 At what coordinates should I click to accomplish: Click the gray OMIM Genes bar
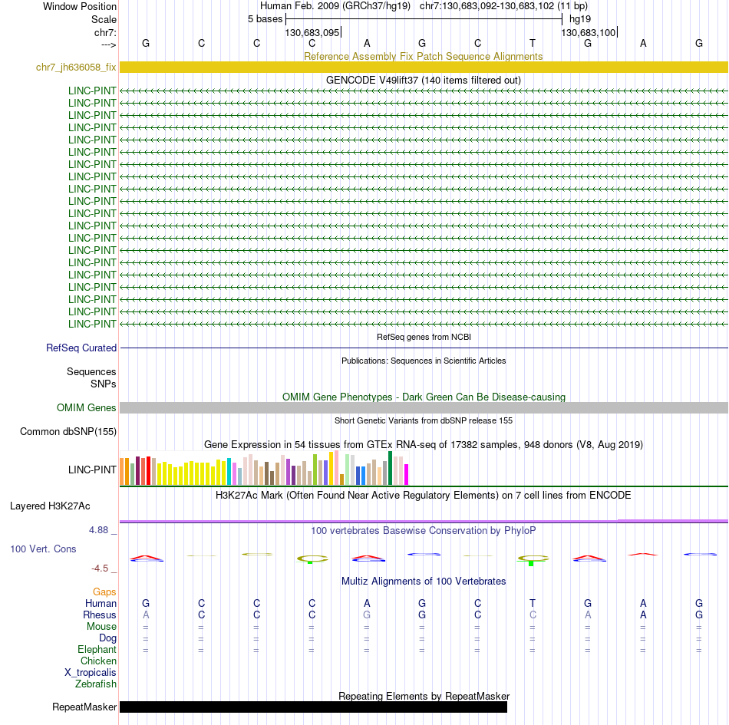pos(424,407)
